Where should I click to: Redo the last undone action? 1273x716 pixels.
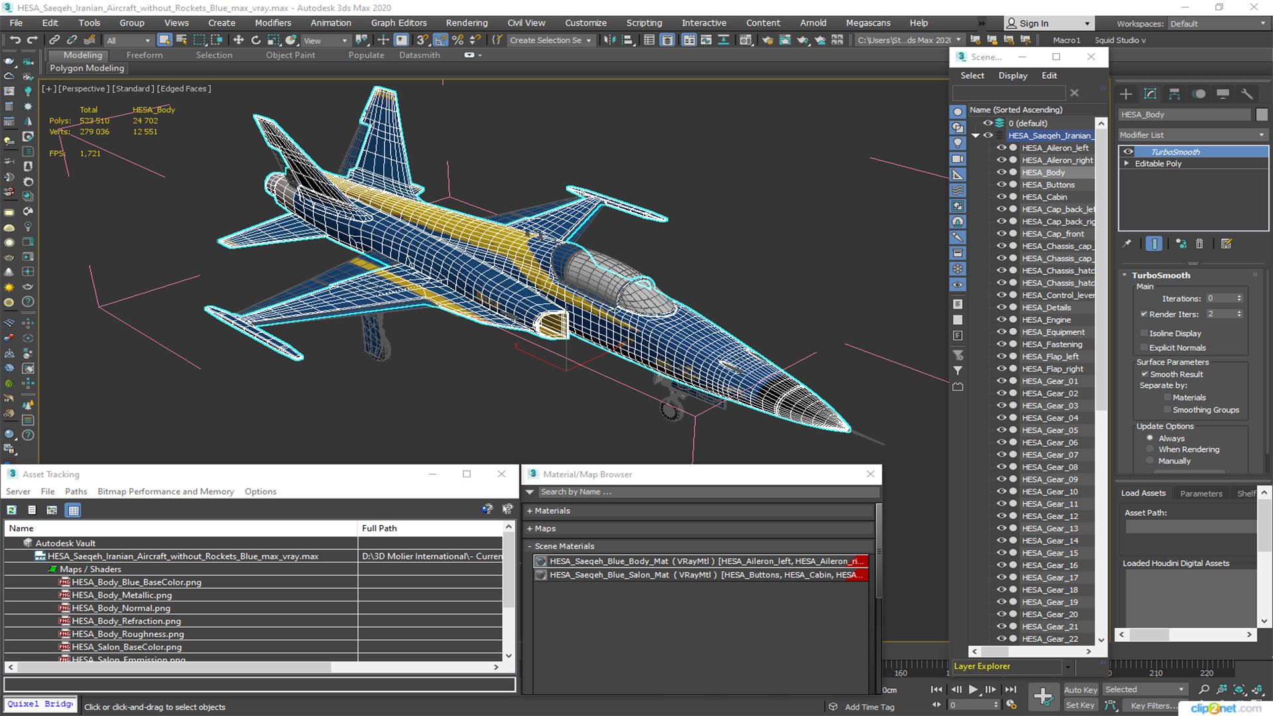pyautogui.click(x=32, y=40)
